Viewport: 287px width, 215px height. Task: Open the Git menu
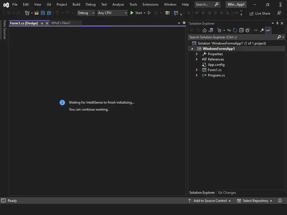[x=49, y=4]
